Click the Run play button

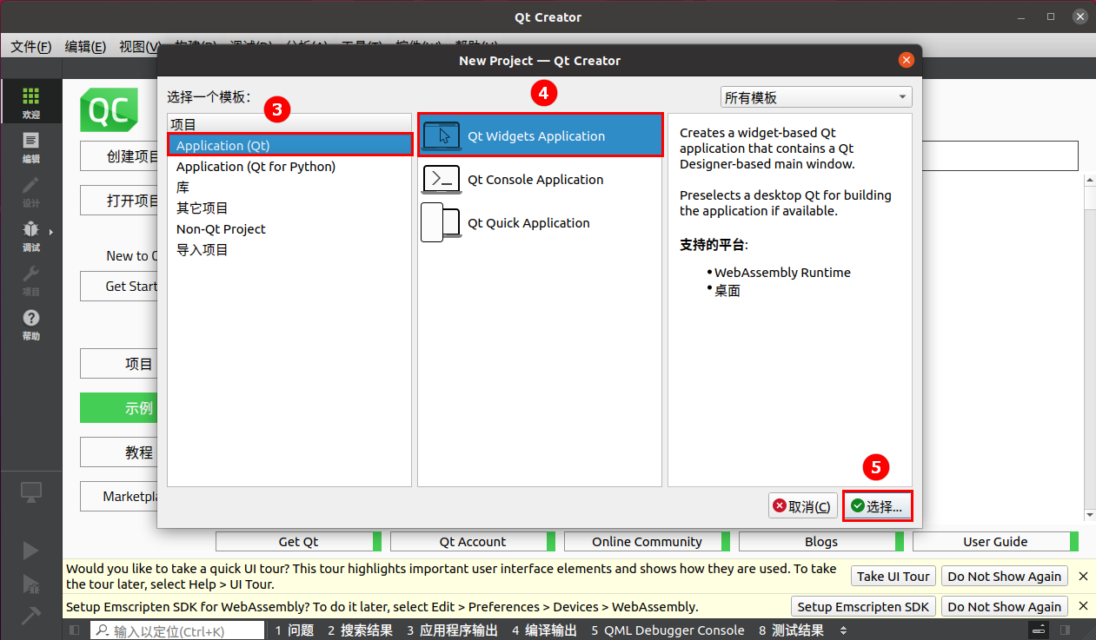coord(30,550)
